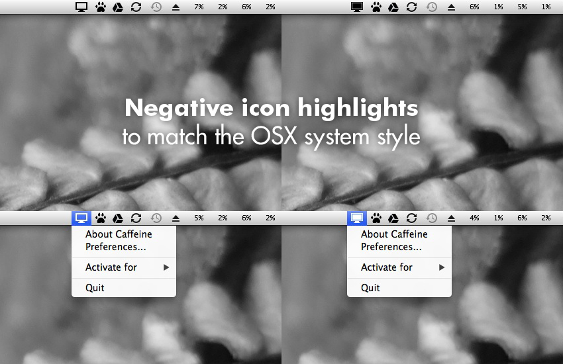Click Caffeine monitor icon in top-right menu bar
The height and width of the screenshot is (364, 563).
[357, 7]
